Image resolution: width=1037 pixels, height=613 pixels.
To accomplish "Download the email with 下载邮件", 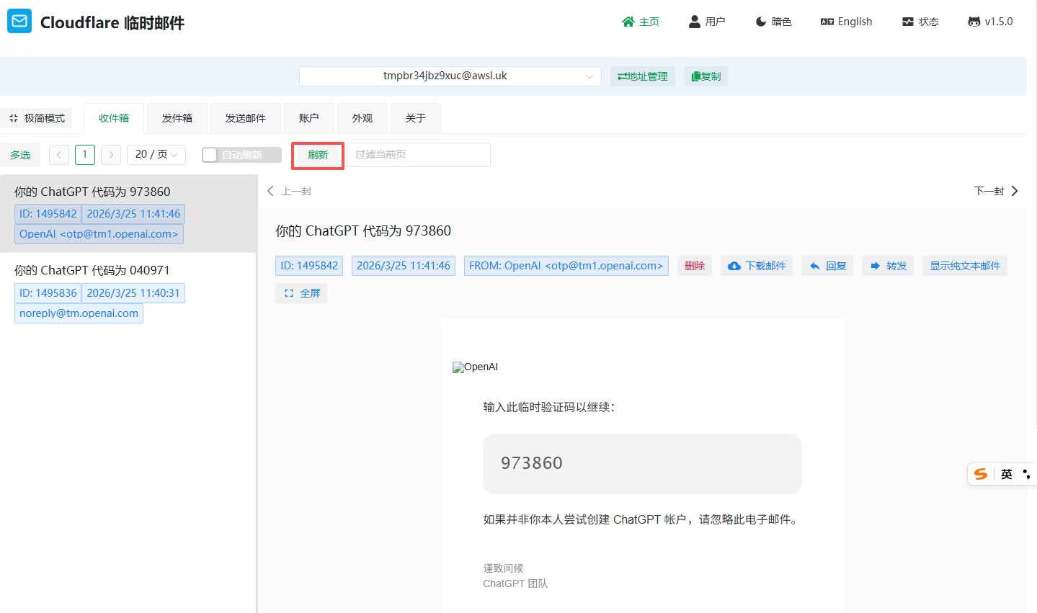I will [x=757, y=266].
